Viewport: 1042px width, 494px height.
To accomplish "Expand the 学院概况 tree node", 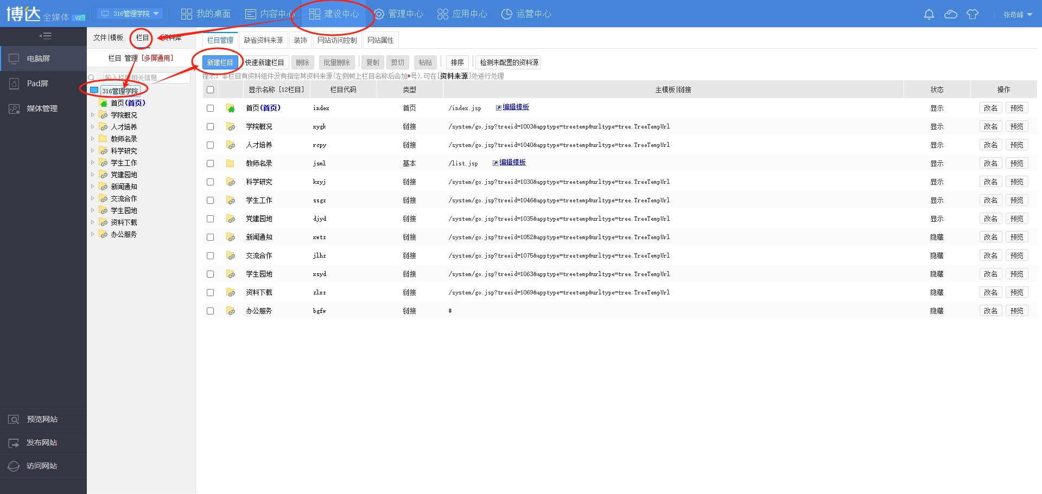I will [92, 115].
